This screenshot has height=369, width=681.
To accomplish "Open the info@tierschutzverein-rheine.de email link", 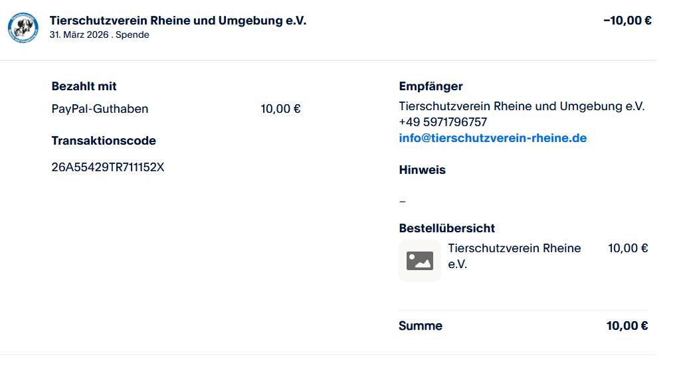I will click(x=492, y=138).
